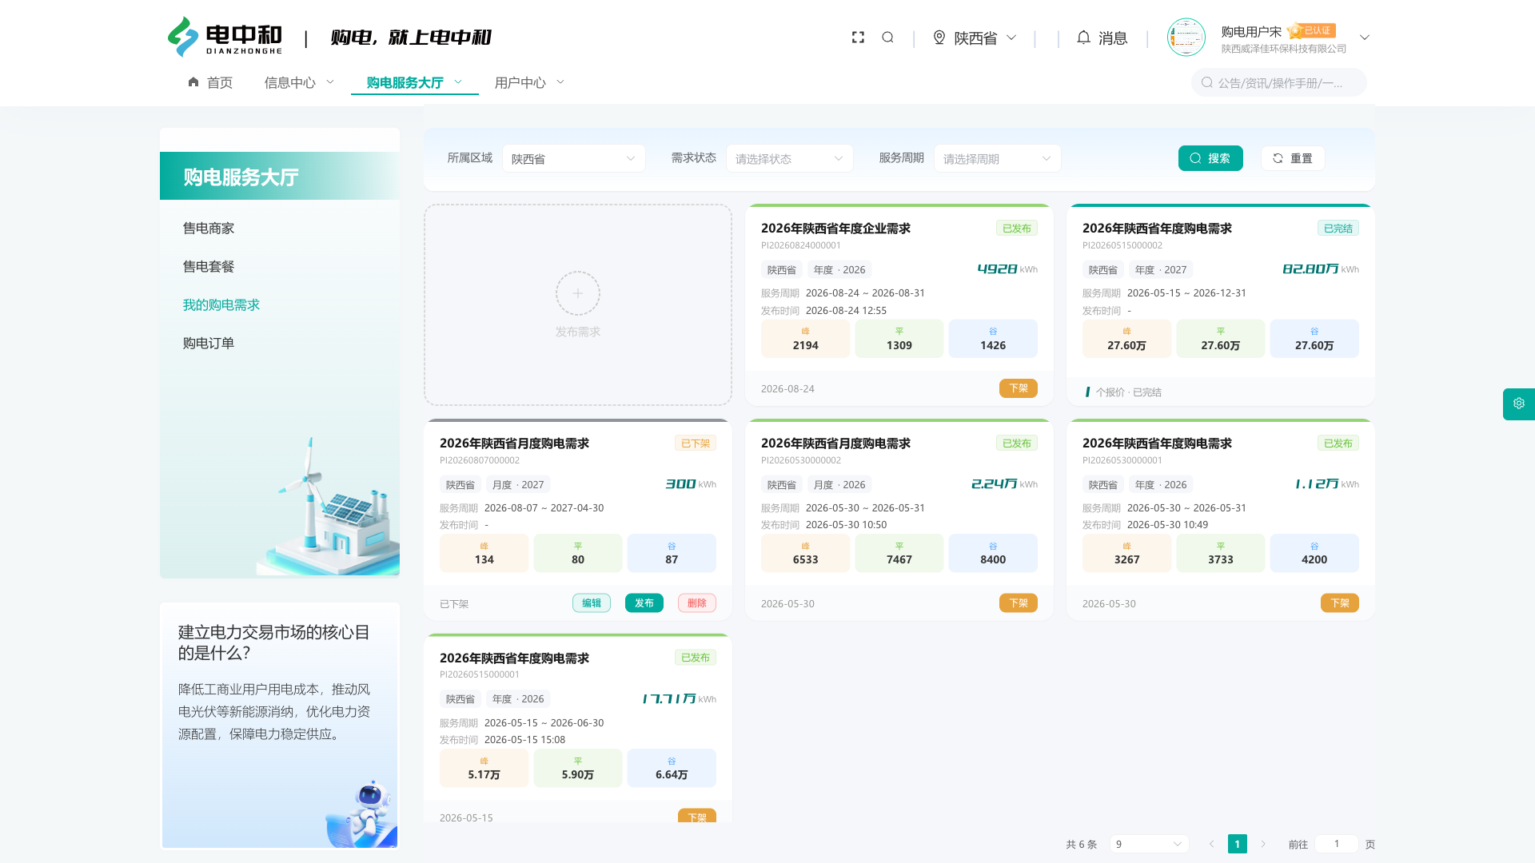
Task: Click the header search magnifier icon
Action: [x=887, y=38]
